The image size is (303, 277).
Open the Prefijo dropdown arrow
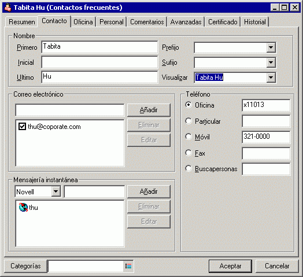coord(271,47)
